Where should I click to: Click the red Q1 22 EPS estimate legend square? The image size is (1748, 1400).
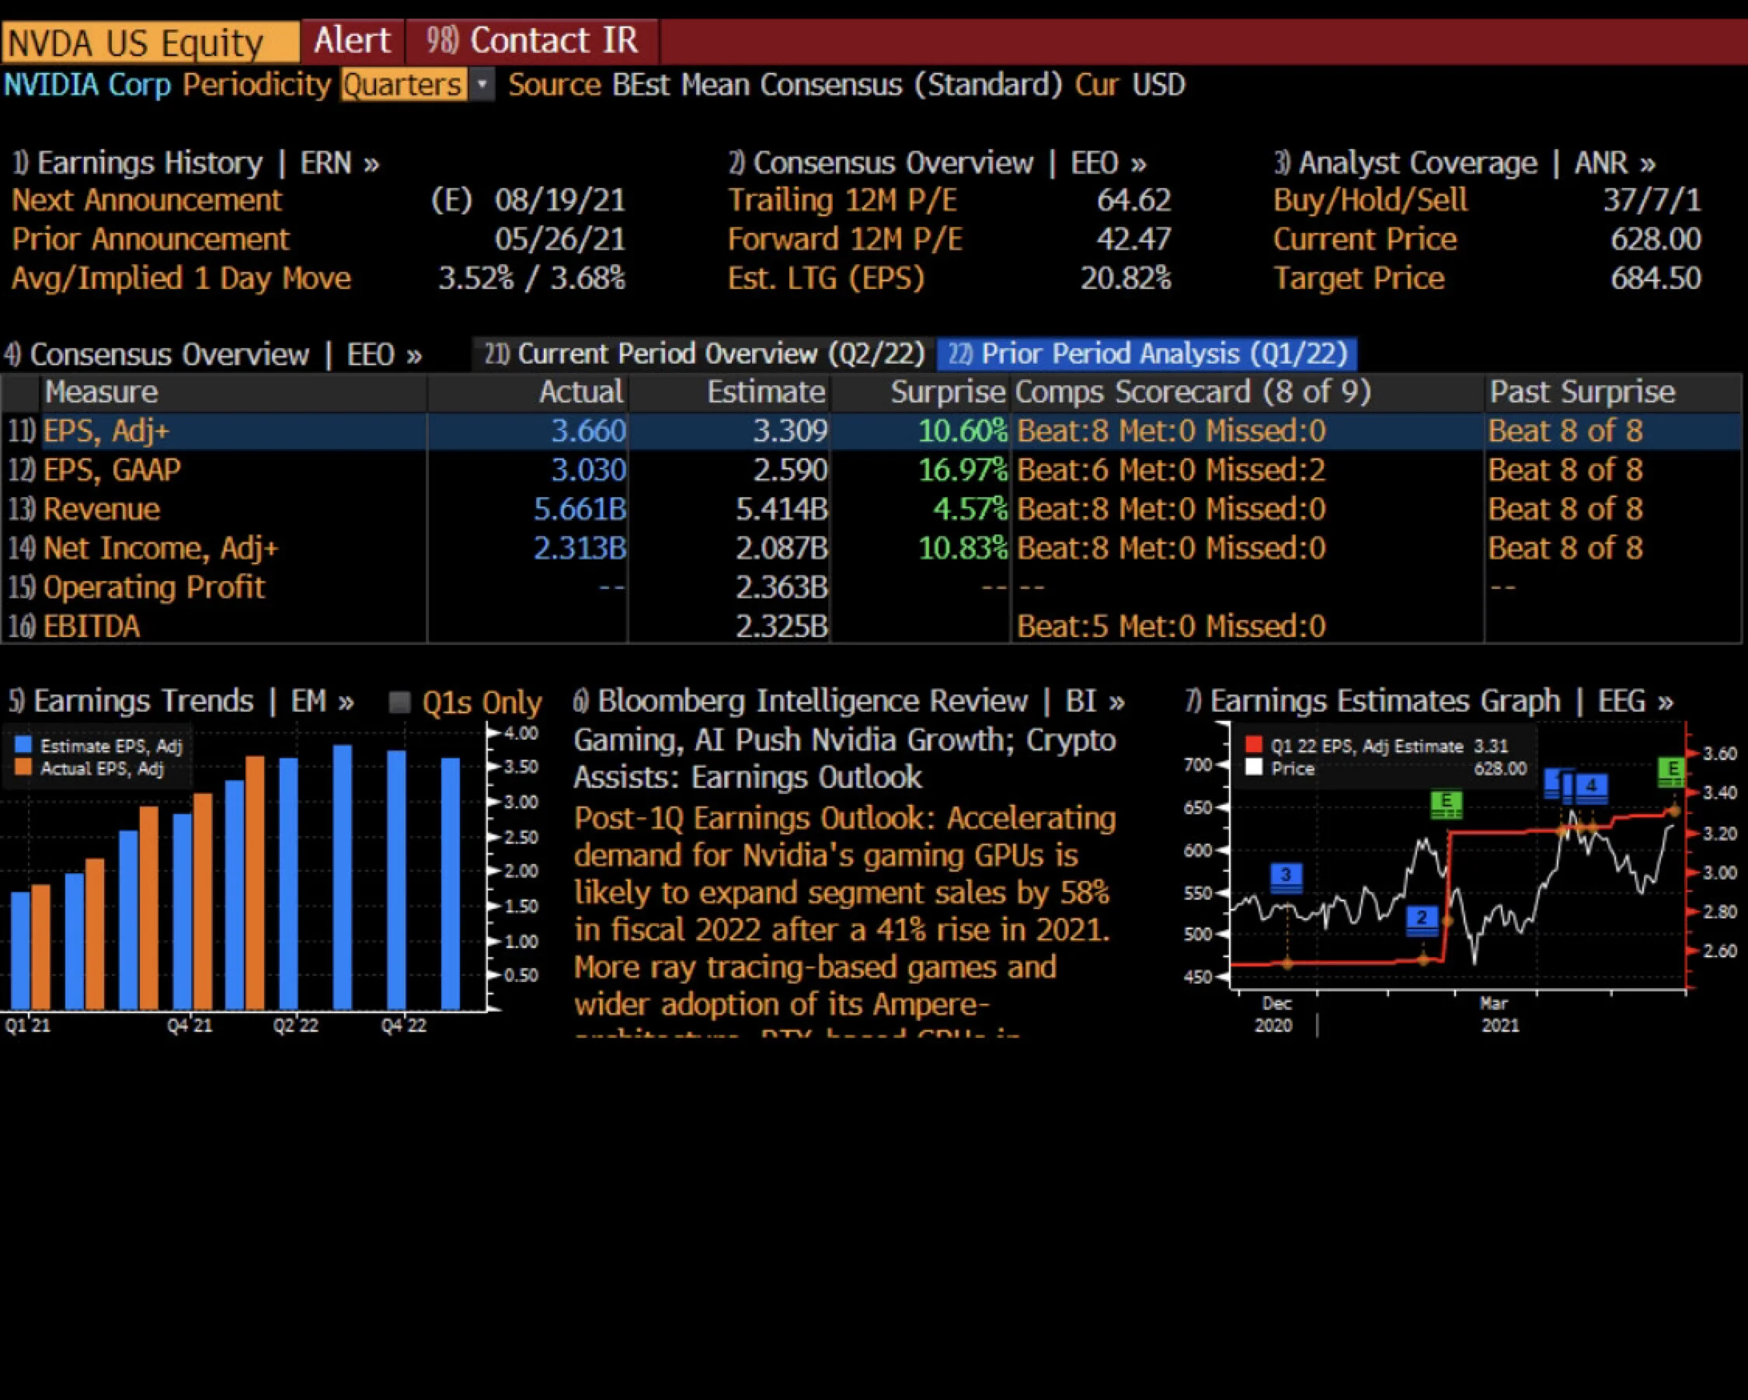point(1254,745)
